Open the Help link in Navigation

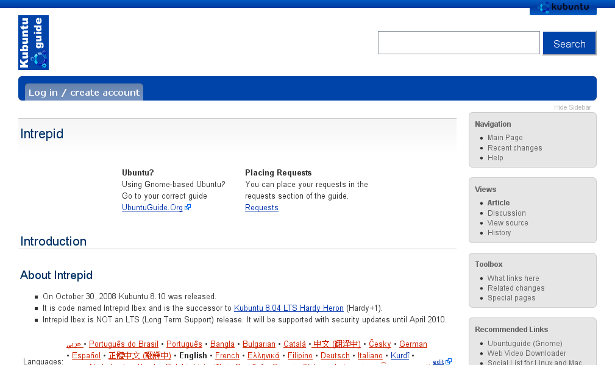[495, 158]
